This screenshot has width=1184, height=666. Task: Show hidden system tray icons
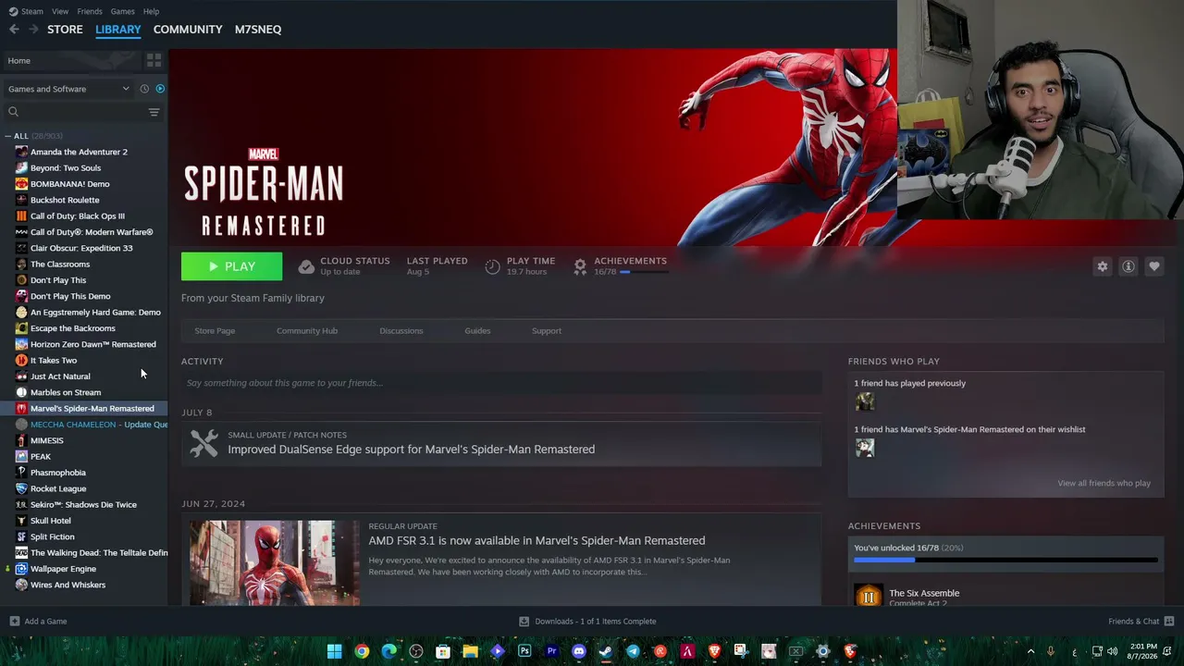point(1030,651)
